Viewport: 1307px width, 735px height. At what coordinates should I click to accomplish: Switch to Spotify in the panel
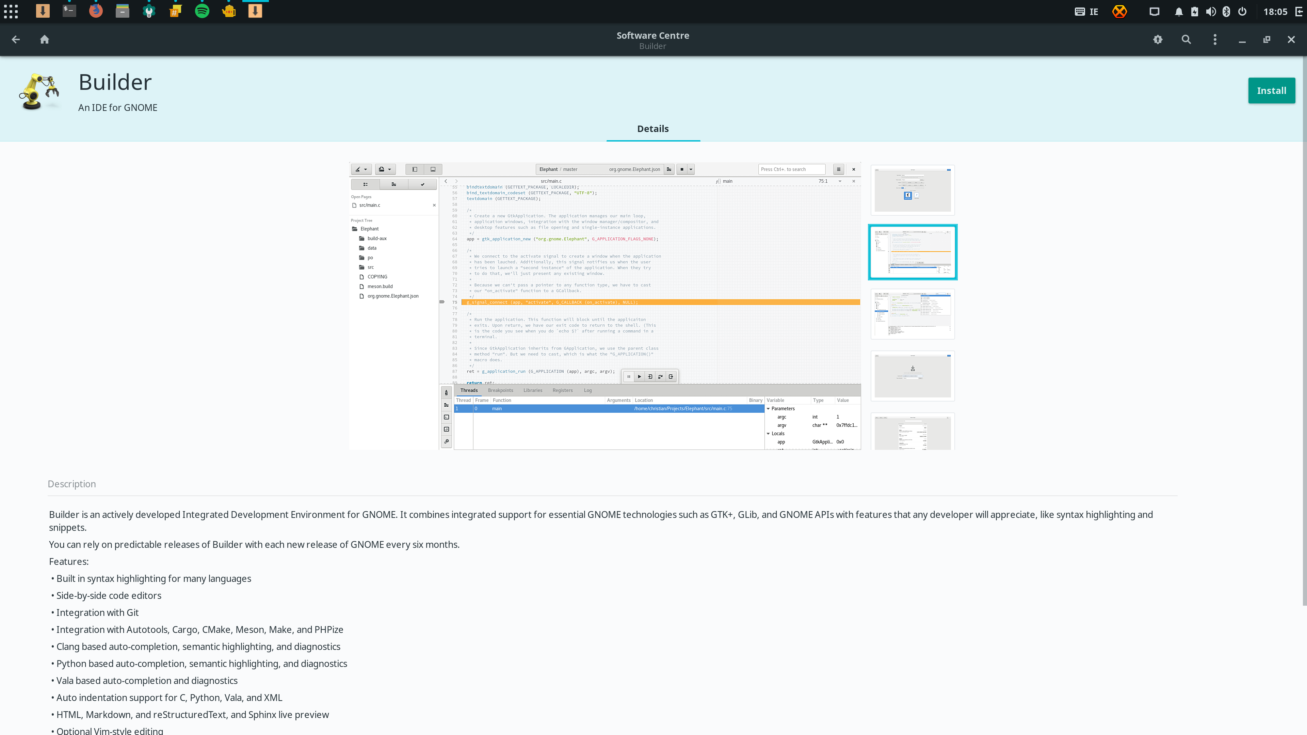202,11
